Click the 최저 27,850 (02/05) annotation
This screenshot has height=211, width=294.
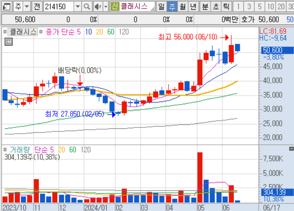tap(74, 114)
